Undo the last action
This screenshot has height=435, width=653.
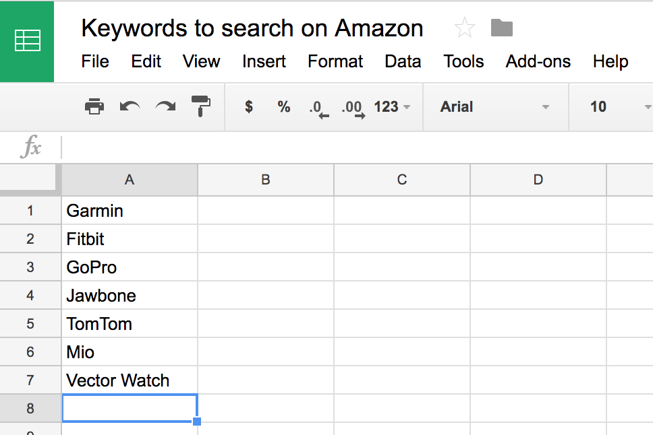coord(130,106)
